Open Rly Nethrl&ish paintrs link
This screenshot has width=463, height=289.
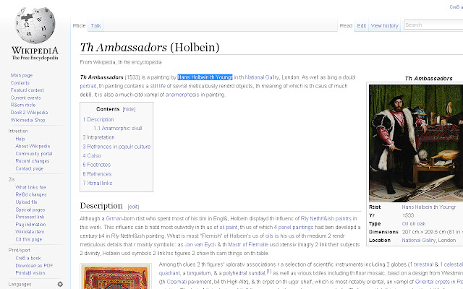pos(326,218)
